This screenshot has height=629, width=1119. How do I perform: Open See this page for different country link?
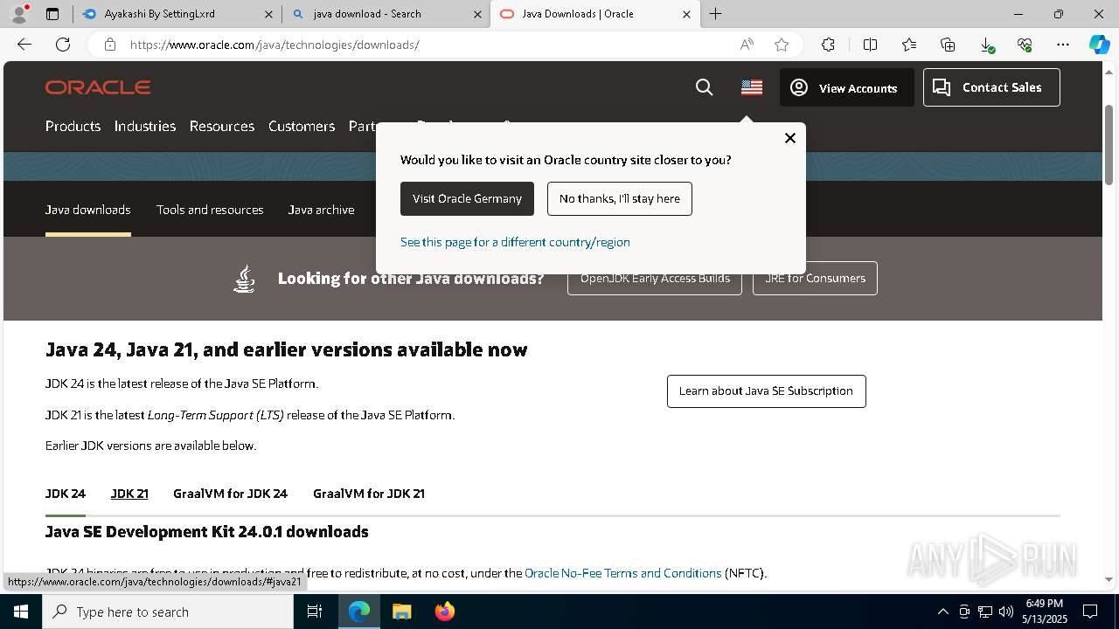[x=515, y=242]
